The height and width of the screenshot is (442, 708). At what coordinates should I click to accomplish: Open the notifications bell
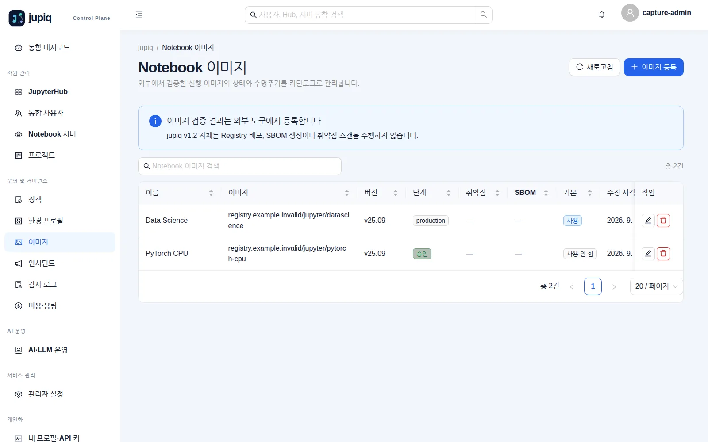[602, 15]
